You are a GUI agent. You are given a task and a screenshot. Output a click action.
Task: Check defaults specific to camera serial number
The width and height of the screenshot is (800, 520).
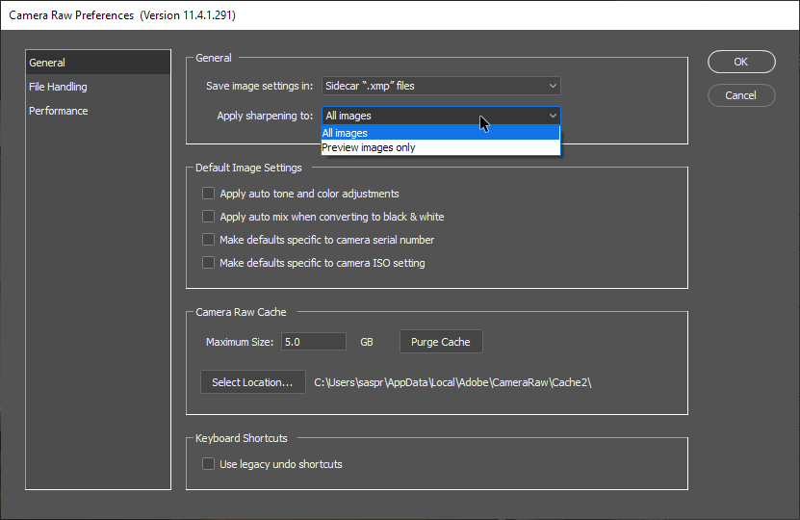point(208,240)
